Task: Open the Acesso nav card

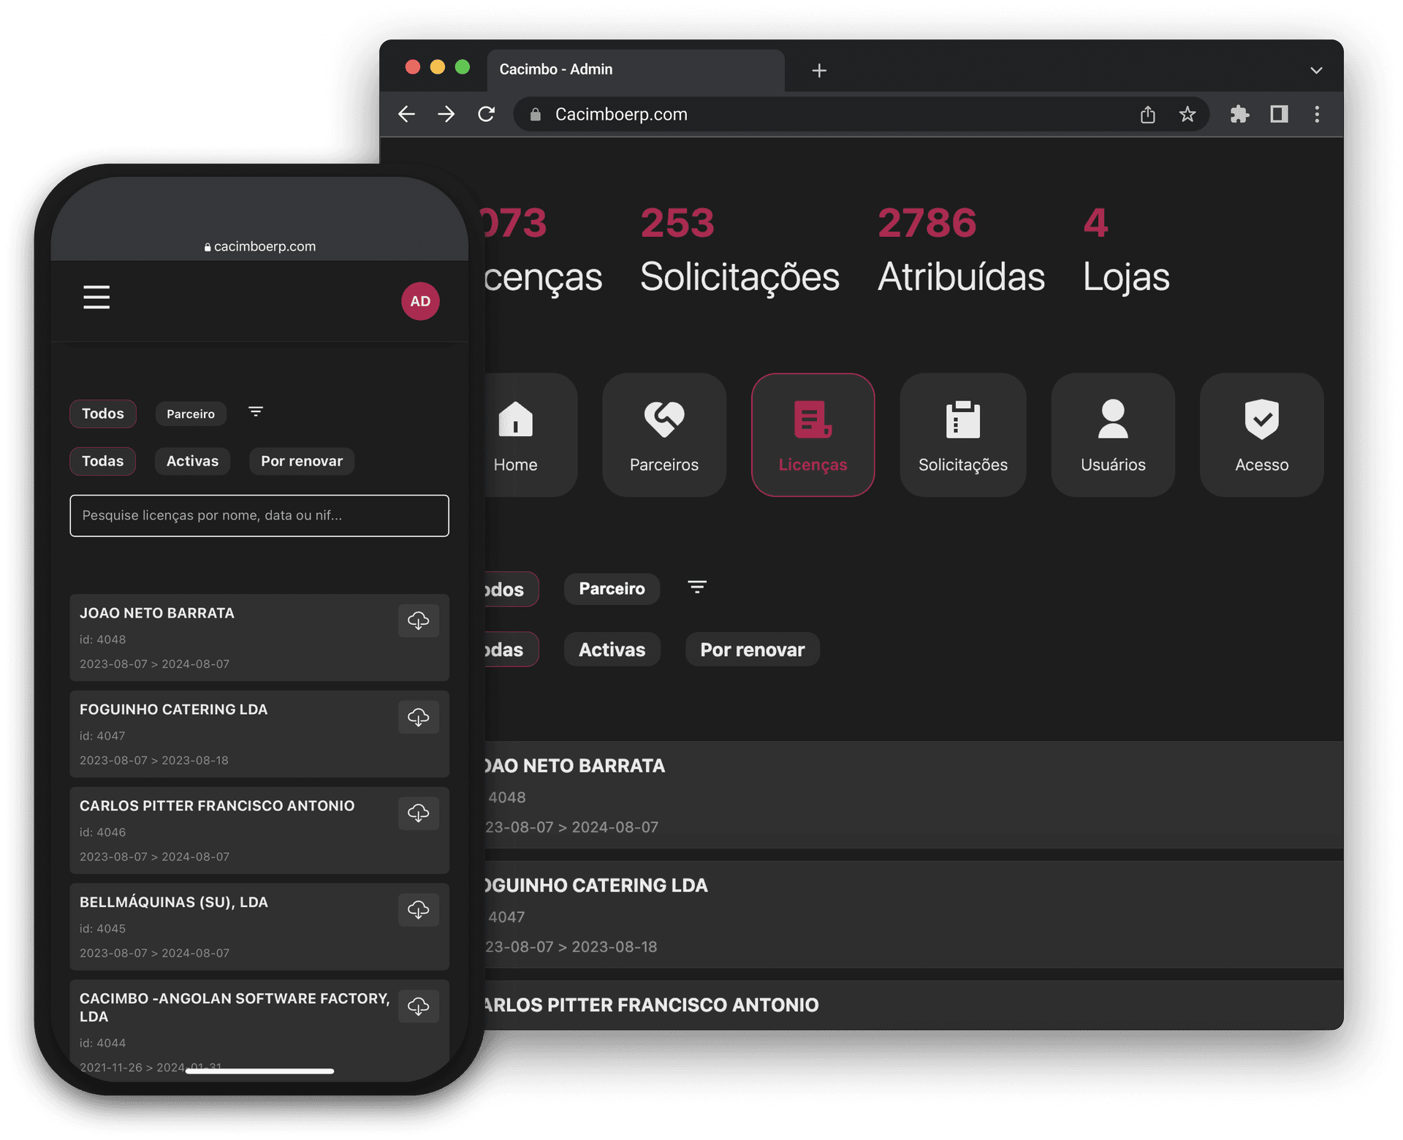Action: tap(1262, 435)
